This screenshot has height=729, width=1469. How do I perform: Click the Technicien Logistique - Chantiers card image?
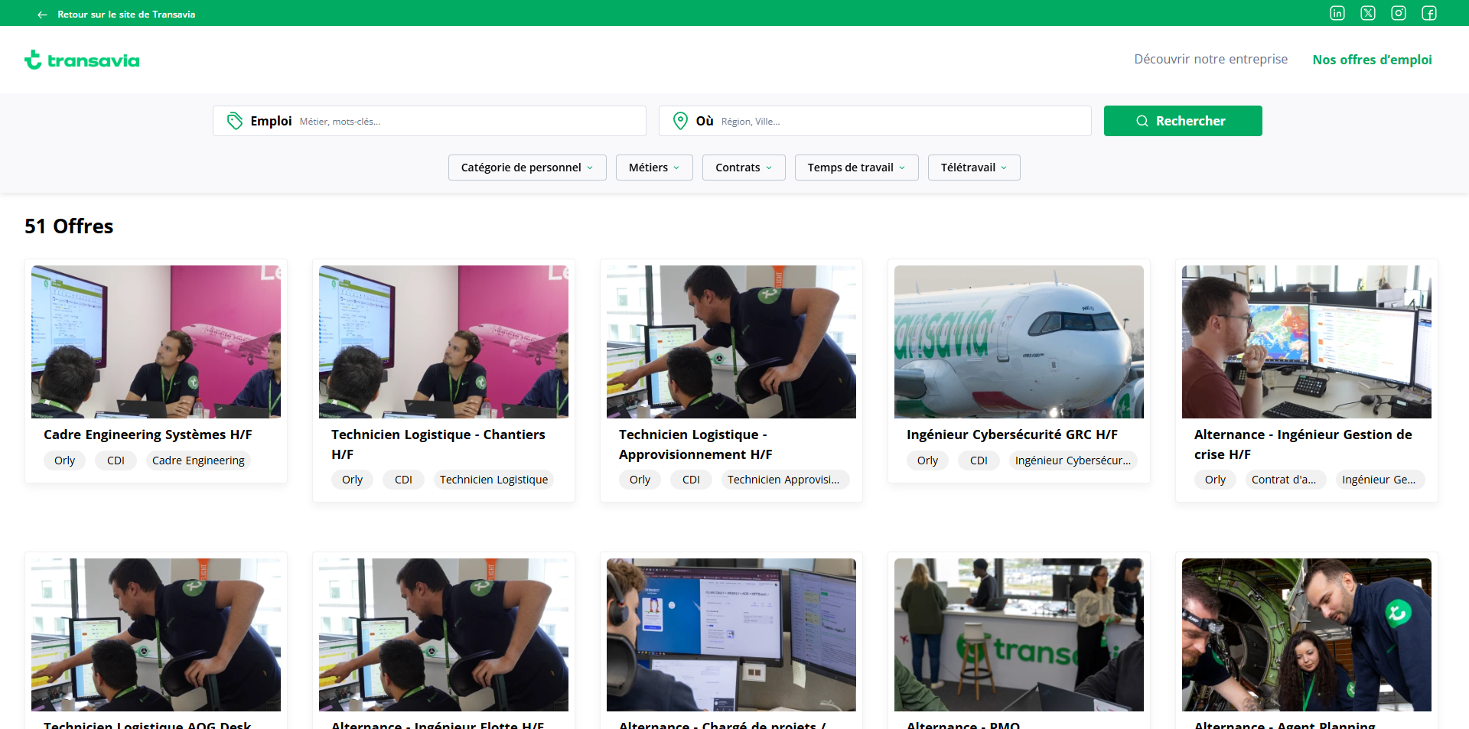[444, 342]
